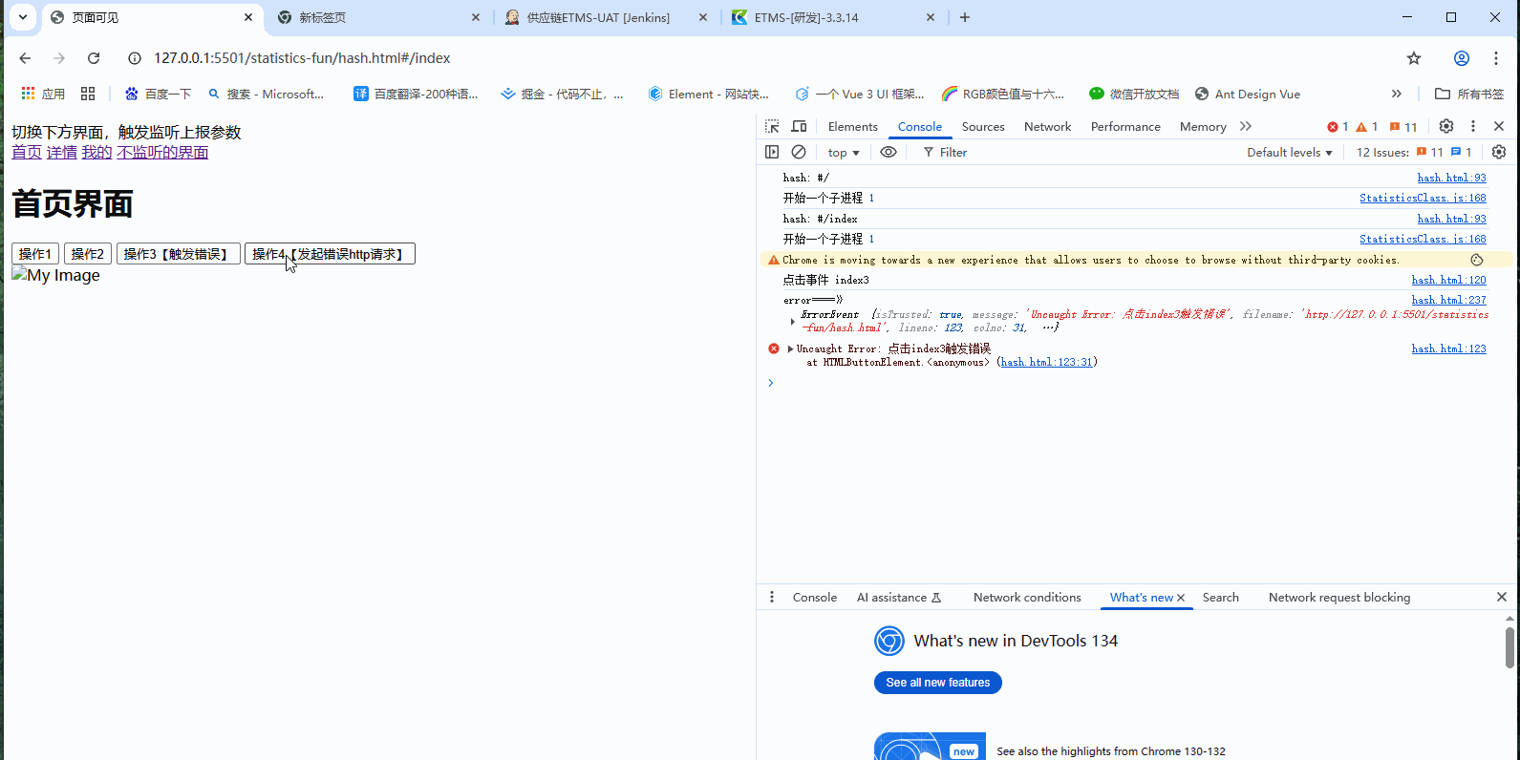The width and height of the screenshot is (1520, 760).
Task: Bookmark this page with star icon
Action: (1414, 58)
